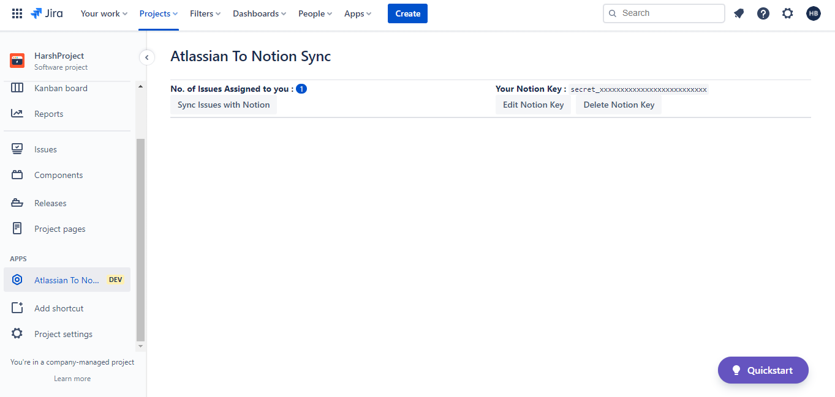This screenshot has height=397, width=835.
Task: Expand the Dashboards dropdown
Action: coord(259,13)
